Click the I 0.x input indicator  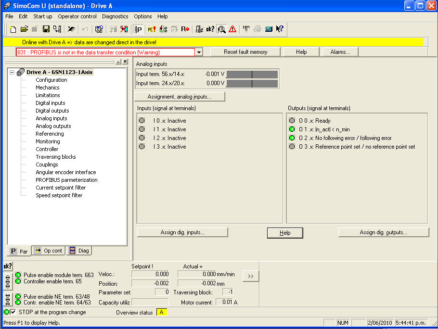click(x=142, y=121)
